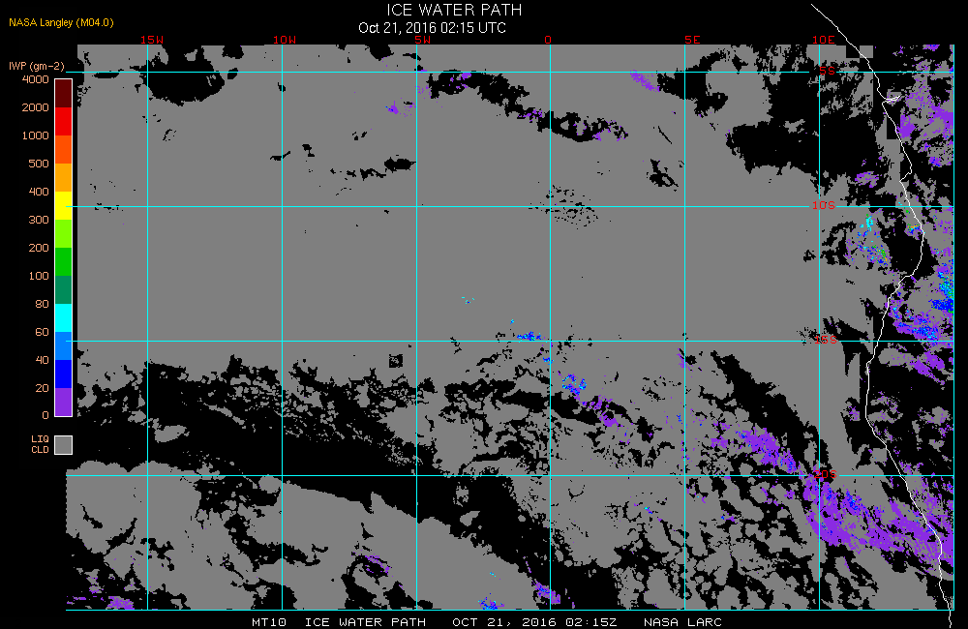Image resolution: width=968 pixels, height=629 pixels.
Task: Click the '40' legend value
Action: 42,361
